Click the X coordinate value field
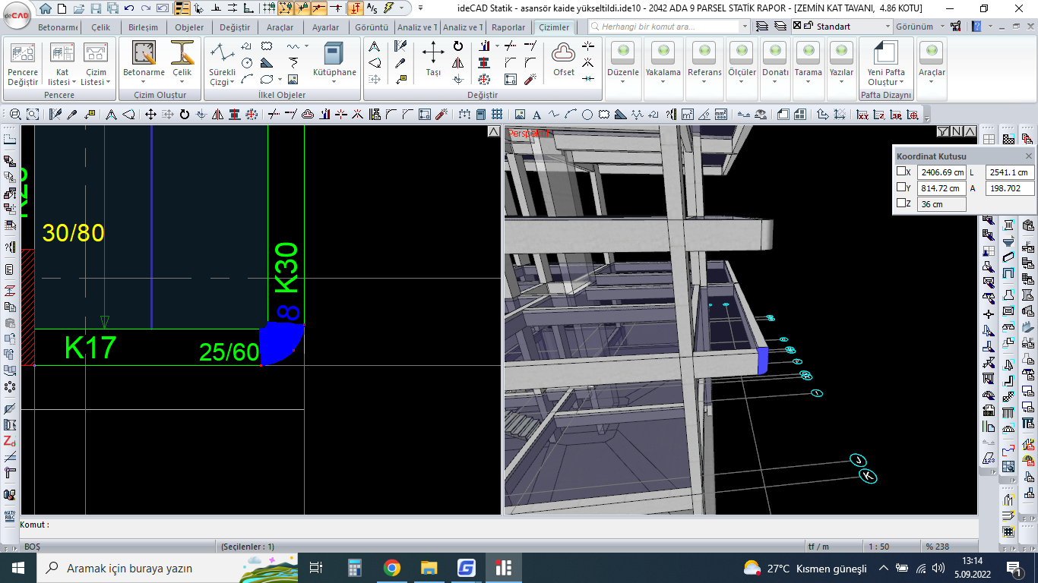1038x583 pixels. point(941,172)
